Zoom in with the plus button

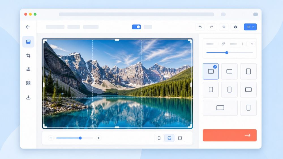[98, 138]
